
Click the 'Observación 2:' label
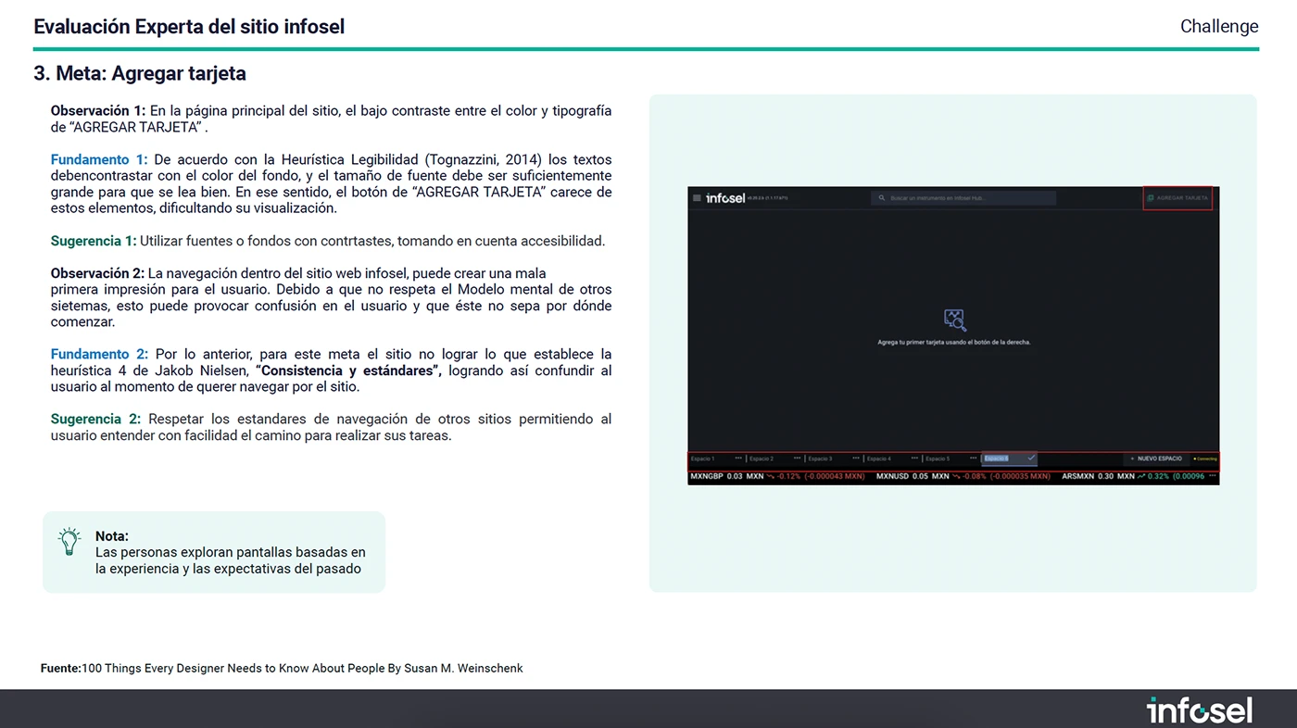coord(98,273)
